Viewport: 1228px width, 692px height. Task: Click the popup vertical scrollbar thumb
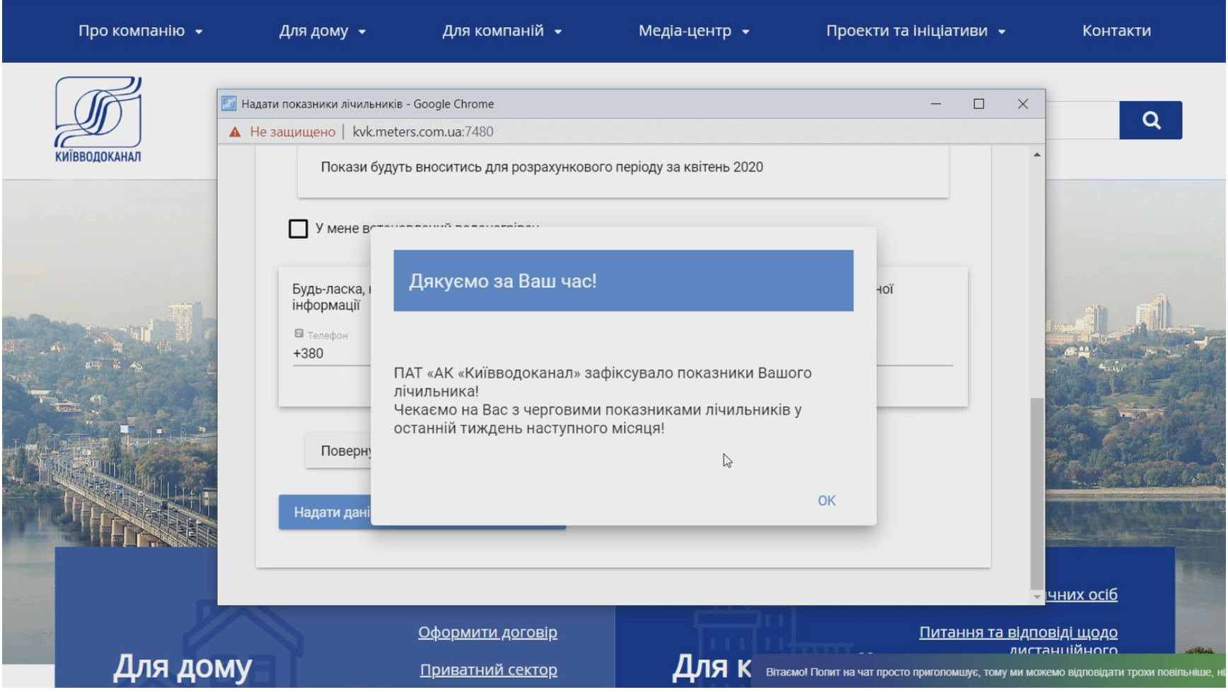pyautogui.click(x=1037, y=492)
